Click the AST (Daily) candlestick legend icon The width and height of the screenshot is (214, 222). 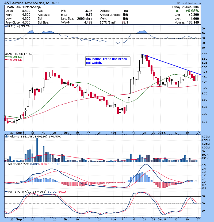click(6, 54)
